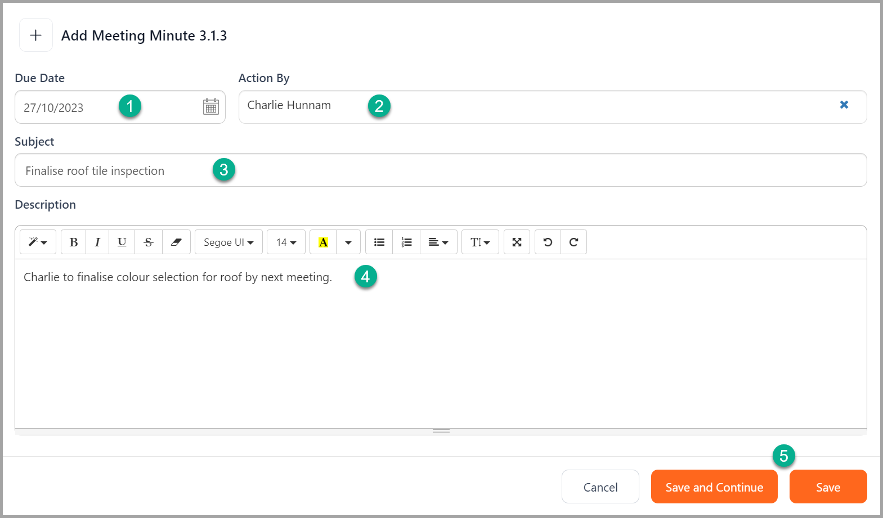Open the Segoe UI font family dropdown
The image size is (883, 518).
pyautogui.click(x=228, y=242)
